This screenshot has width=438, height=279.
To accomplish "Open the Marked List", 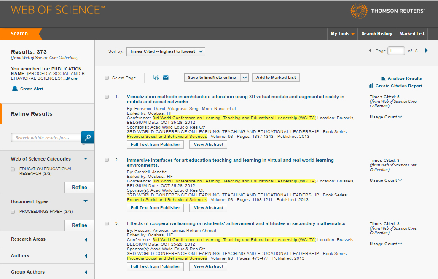I will 412,34.
